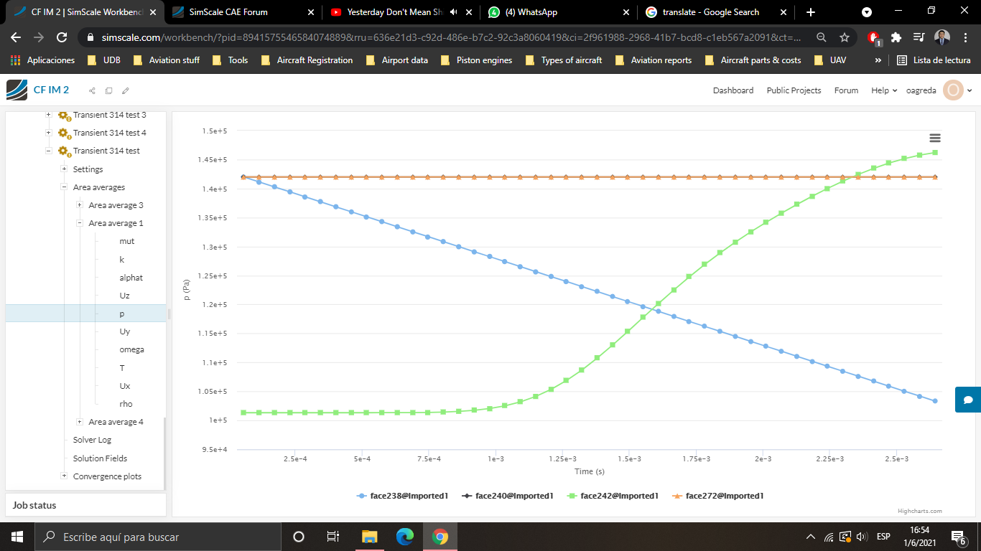Edit the project name with pencil icon
Screen dimensions: 981x551
[x=126, y=90]
